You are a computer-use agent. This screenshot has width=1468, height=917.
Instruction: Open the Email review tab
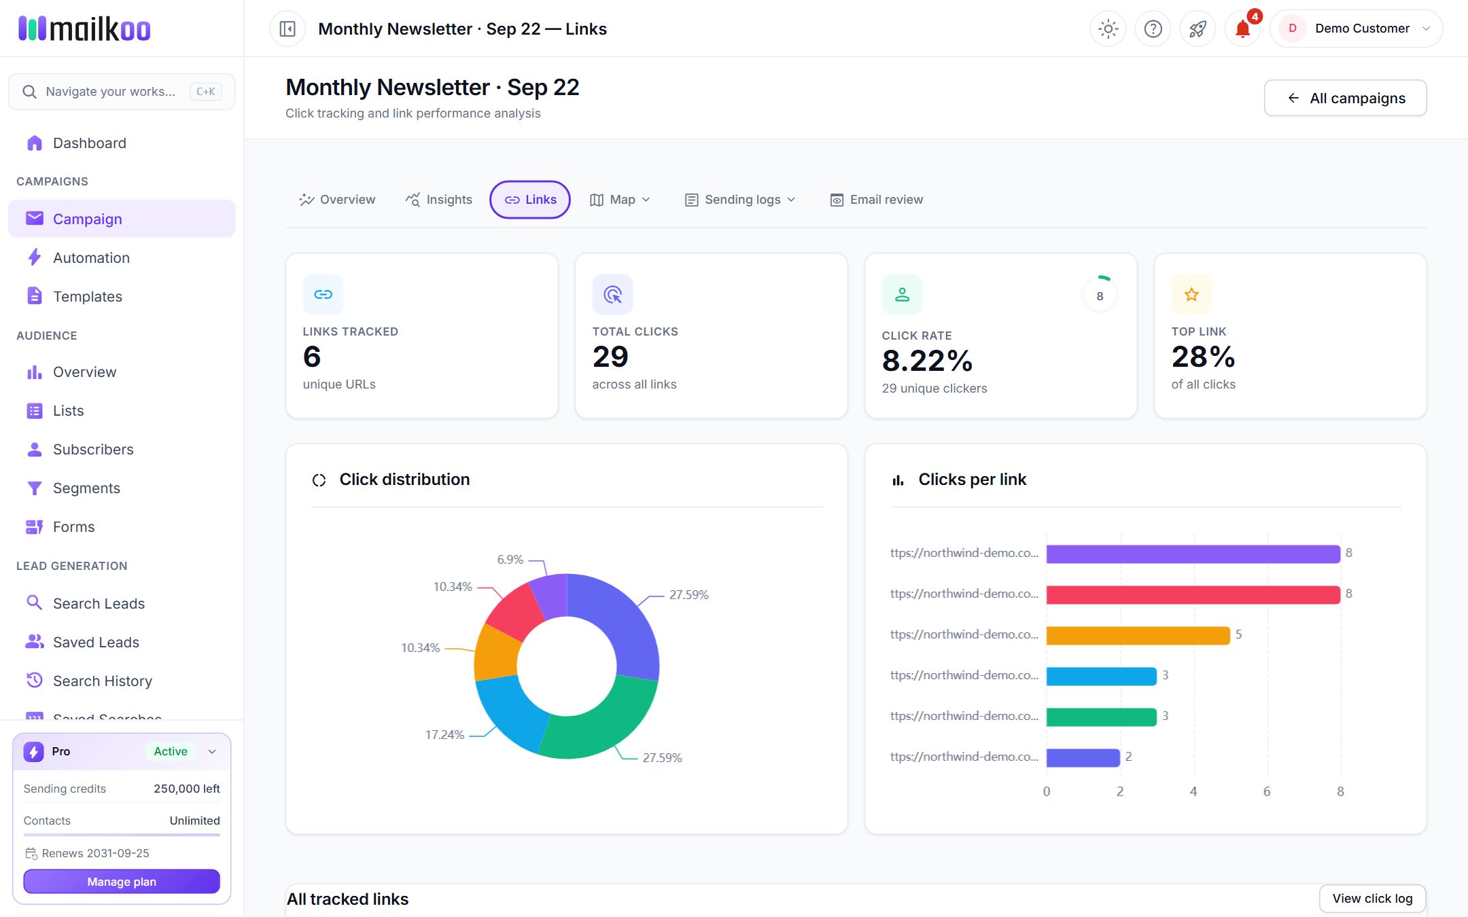877,200
